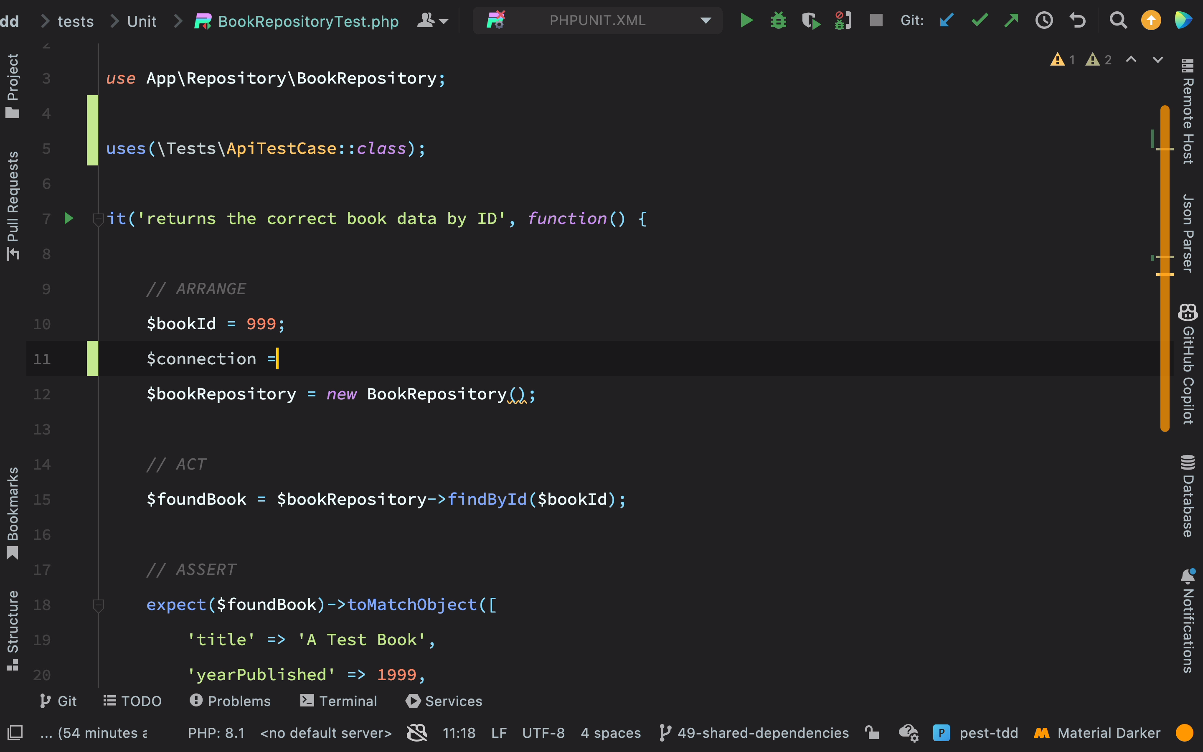Run the PHPUNIT.XML configuration

(746, 20)
